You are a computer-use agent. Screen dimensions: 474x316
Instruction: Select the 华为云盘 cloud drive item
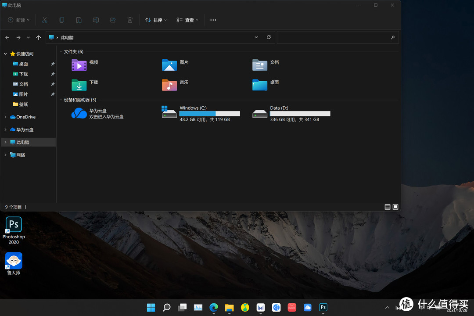97,113
